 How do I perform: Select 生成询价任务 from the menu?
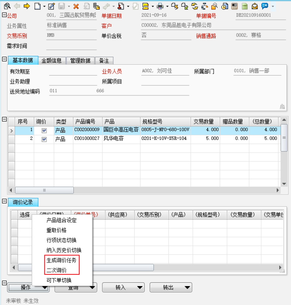[61, 260]
